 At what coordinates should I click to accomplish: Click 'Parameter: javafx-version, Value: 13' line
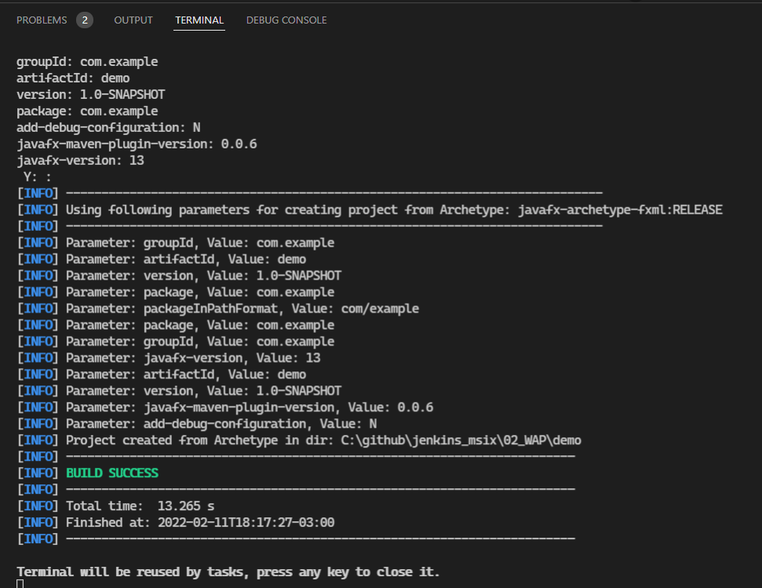169,358
